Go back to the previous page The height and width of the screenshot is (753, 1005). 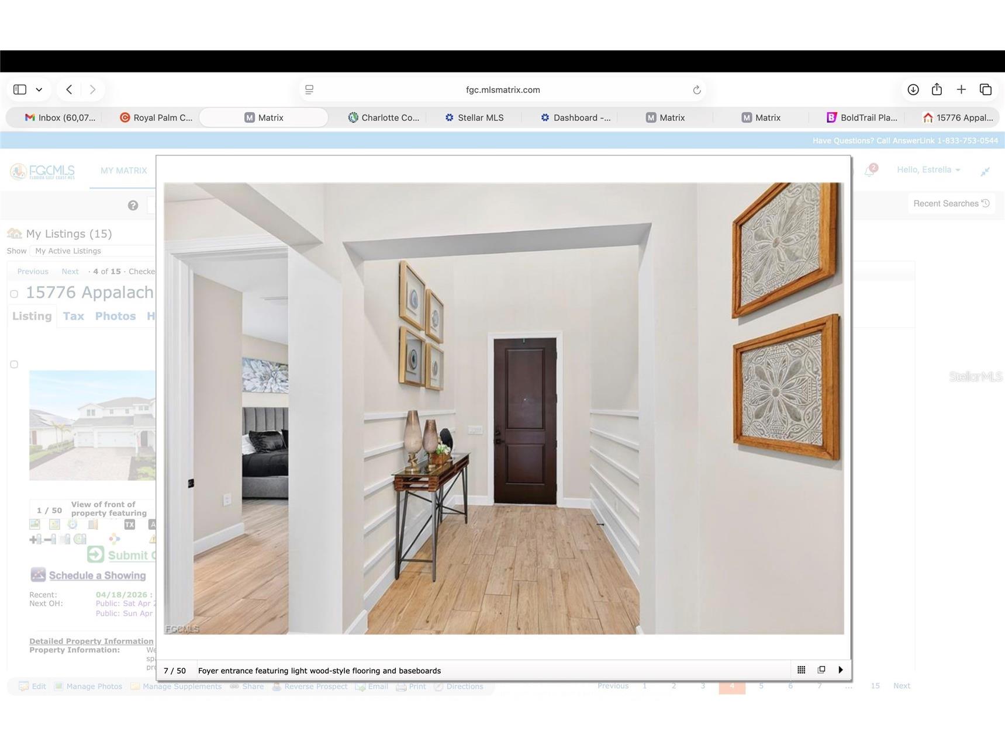tap(69, 89)
